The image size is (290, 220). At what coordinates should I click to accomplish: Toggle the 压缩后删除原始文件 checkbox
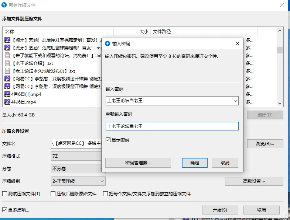point(53,194)
